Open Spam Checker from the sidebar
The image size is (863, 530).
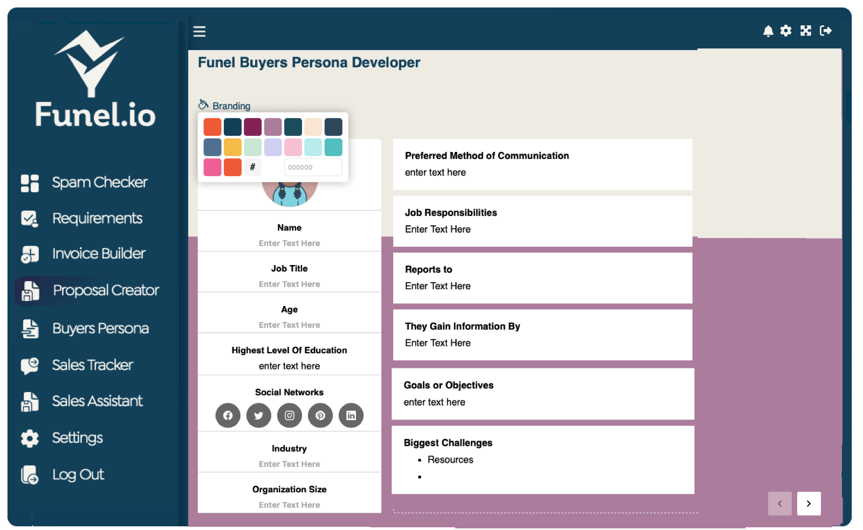click(x=100, y=183)
